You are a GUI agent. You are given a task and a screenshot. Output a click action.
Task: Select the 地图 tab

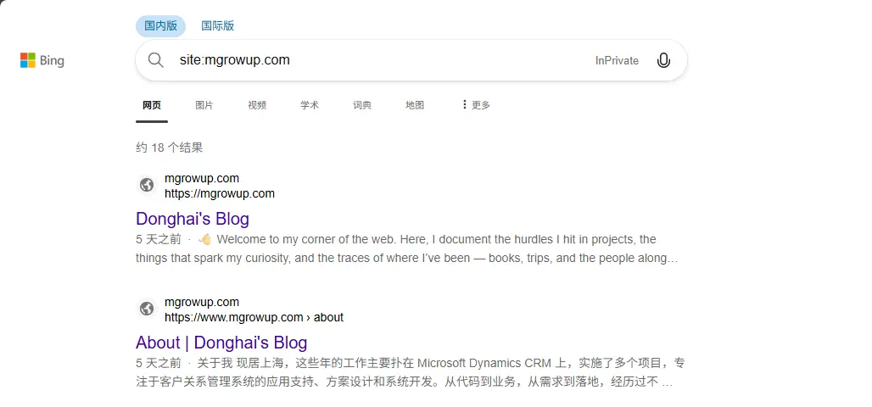point(415,105)
